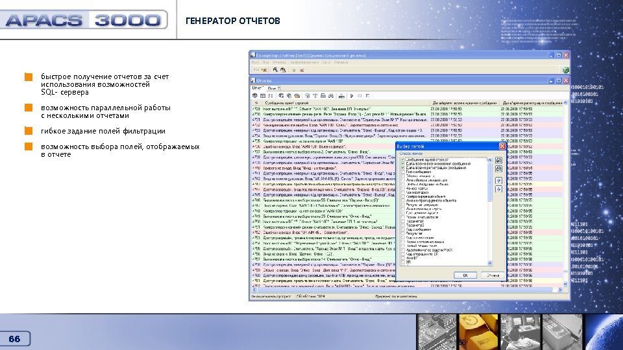Open the Вид menu
Viewport: 623px width, 350px height.
click(x=265, y=62)
